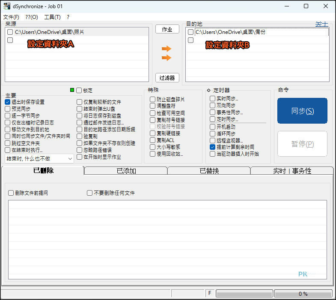336x300 pixels.
Task: Click the dSynchronize app icon in title bar
Action: coord(7,6)
